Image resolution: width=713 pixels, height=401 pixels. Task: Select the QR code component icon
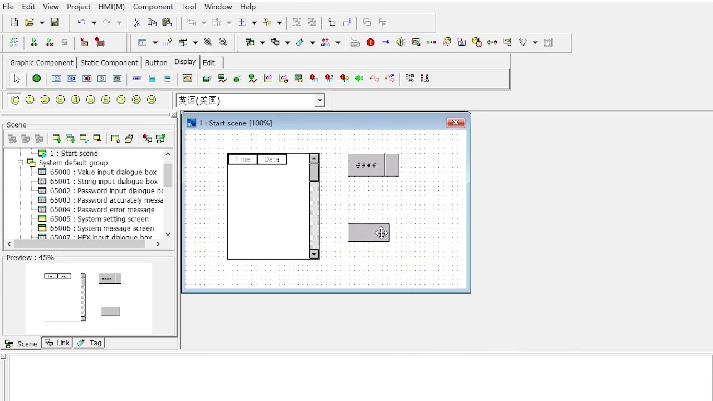tap(409, 79)
